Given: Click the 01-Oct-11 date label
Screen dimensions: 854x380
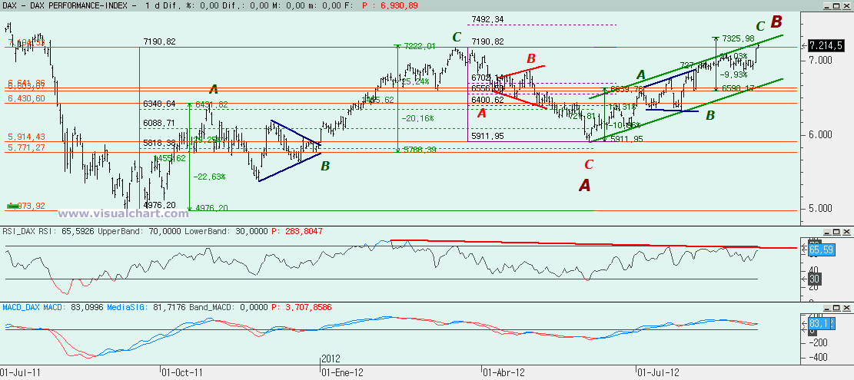Looking at the screenshot, I should 182,373.
